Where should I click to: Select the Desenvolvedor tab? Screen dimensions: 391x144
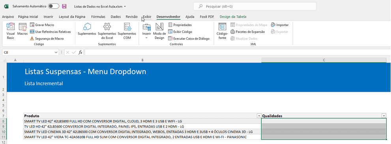coord(168,17)
